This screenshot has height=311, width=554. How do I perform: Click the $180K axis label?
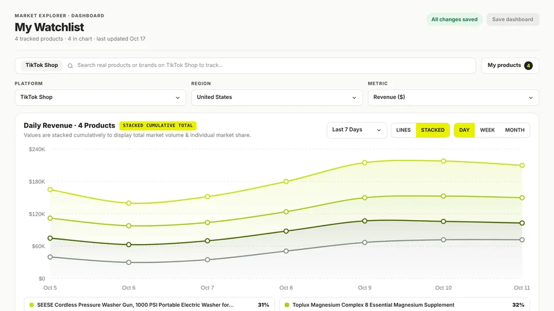pos(37,182)
